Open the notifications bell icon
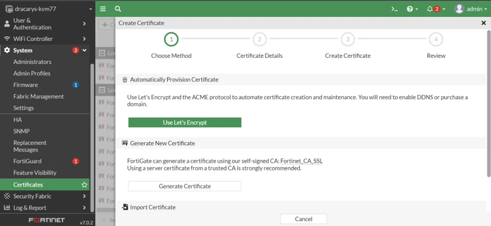491x226 pixels. pyautogui.click(x=429, y=9)
